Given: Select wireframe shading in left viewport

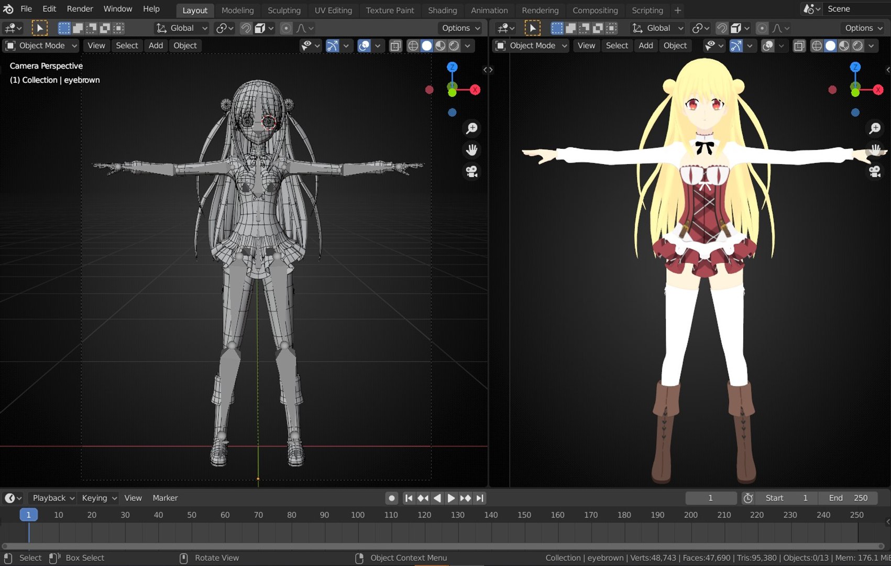Looking at the screenshot, I should [413, 46].
